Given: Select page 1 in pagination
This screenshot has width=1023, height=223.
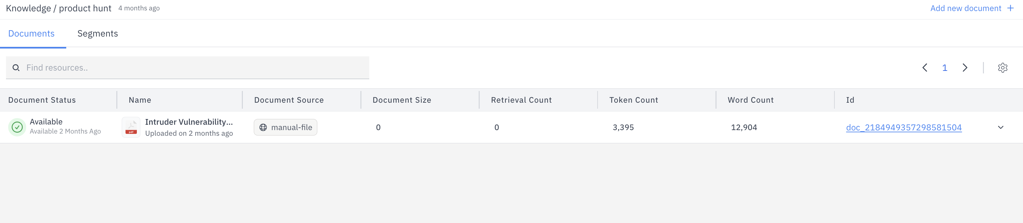Looking at the screenshot, I should click(x=945, y=67).
